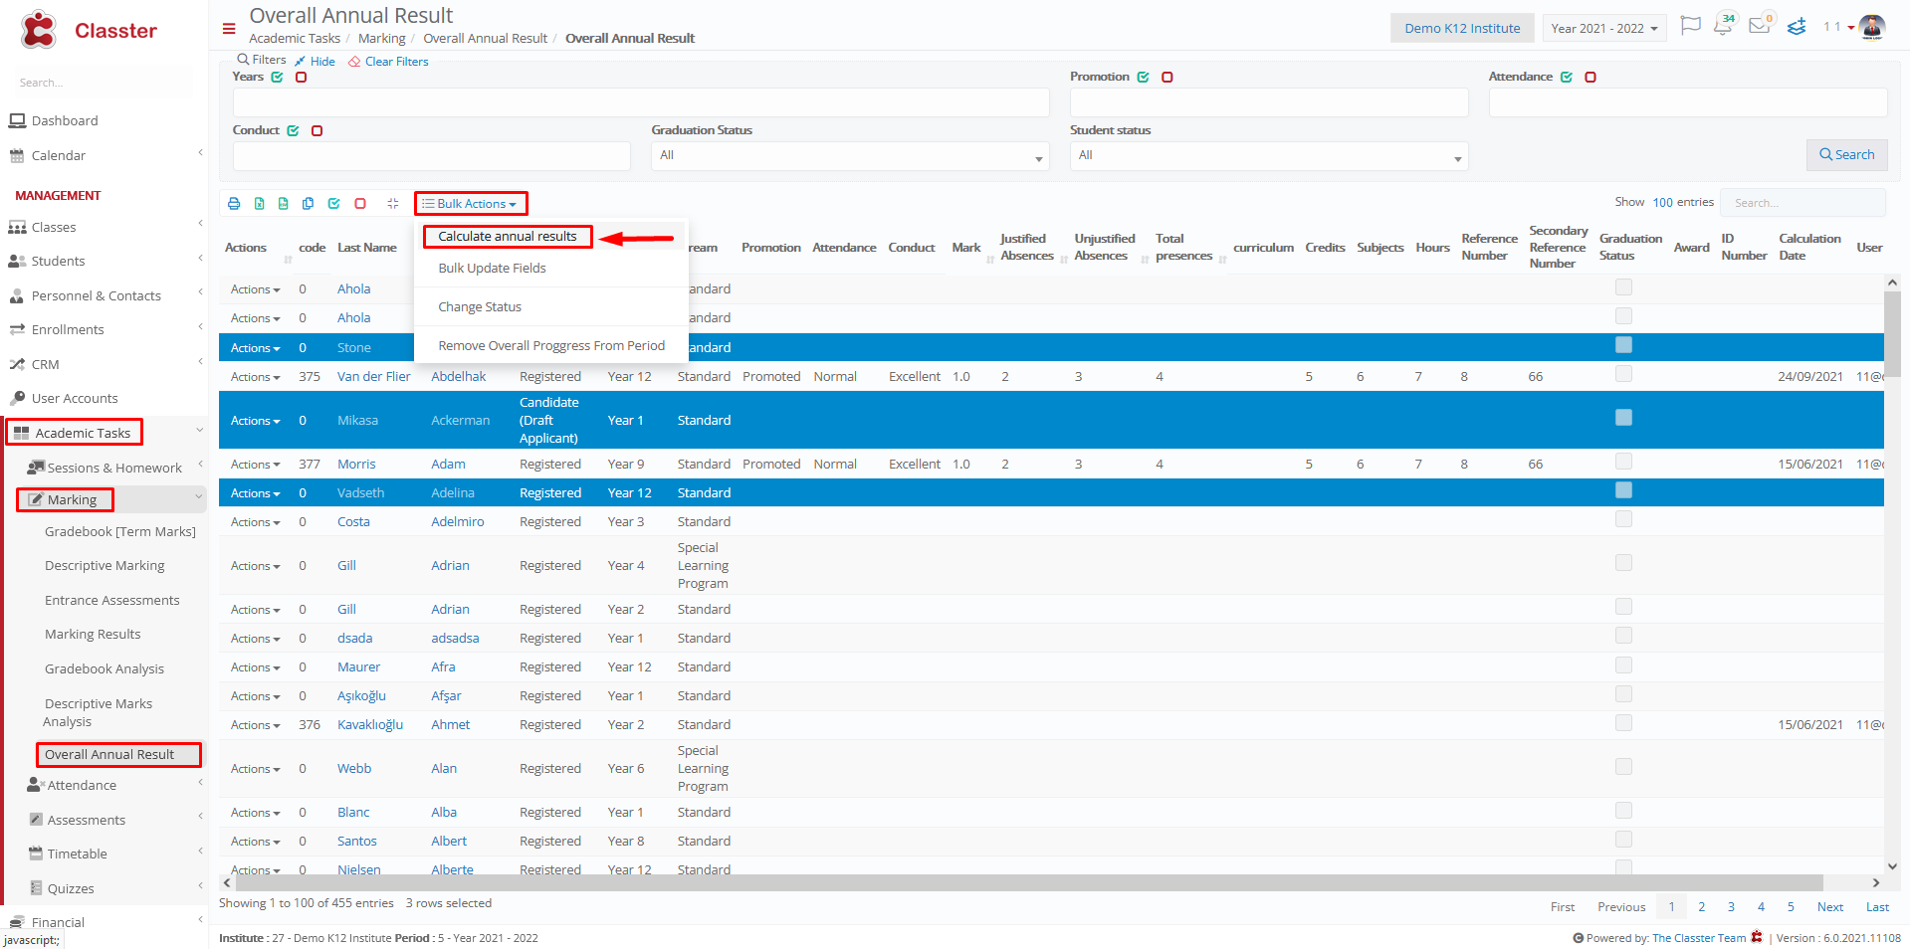Clear Attendance selection with the red square icon
The width and height of the screenshot is (1910, 949).
coord(1591,77)
